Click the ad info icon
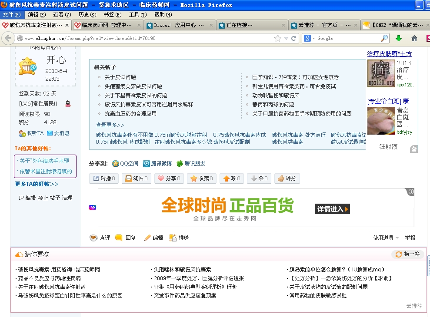The width and height of the screenshot is (430, 317). point(411,192)
